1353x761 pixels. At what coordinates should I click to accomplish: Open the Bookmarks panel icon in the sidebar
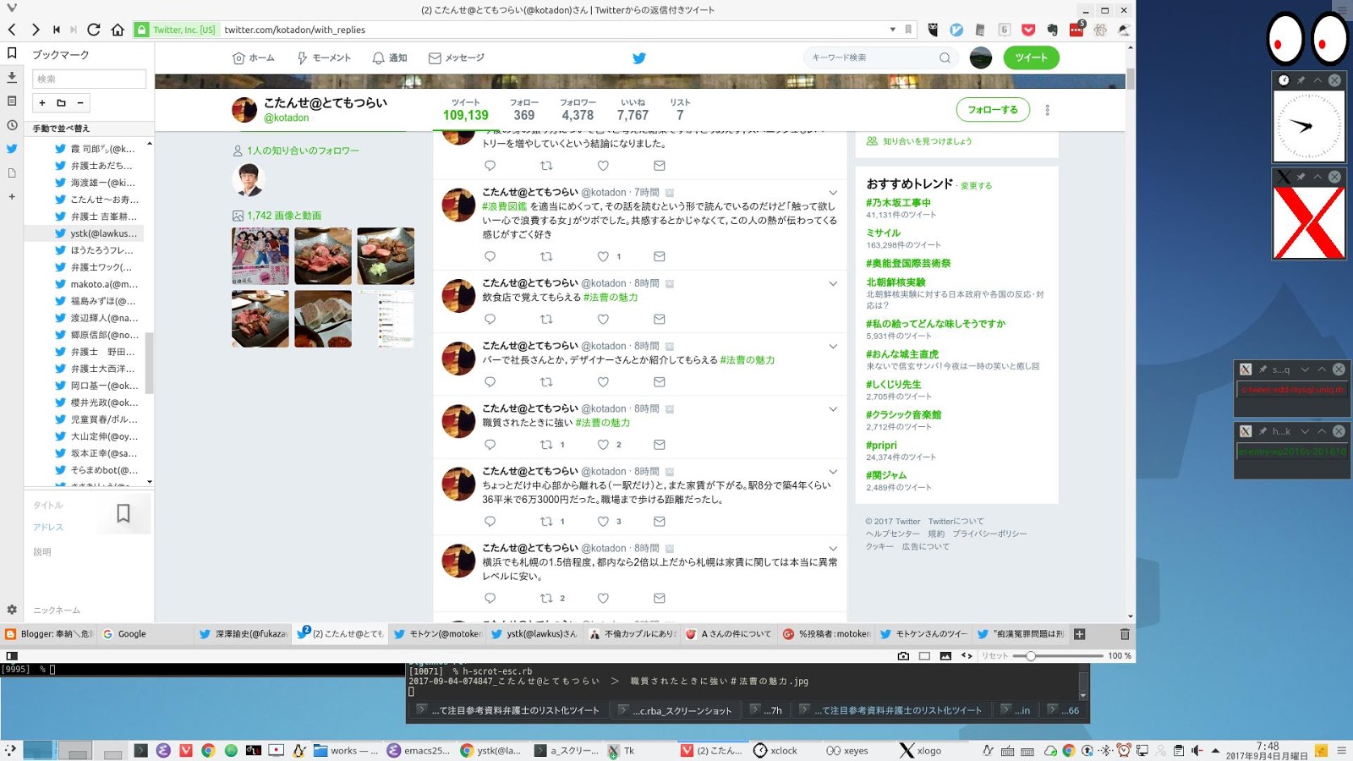click(x=12, y=53)
